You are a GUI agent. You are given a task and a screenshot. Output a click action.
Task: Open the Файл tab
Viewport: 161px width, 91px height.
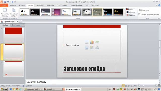click(4, 5)
